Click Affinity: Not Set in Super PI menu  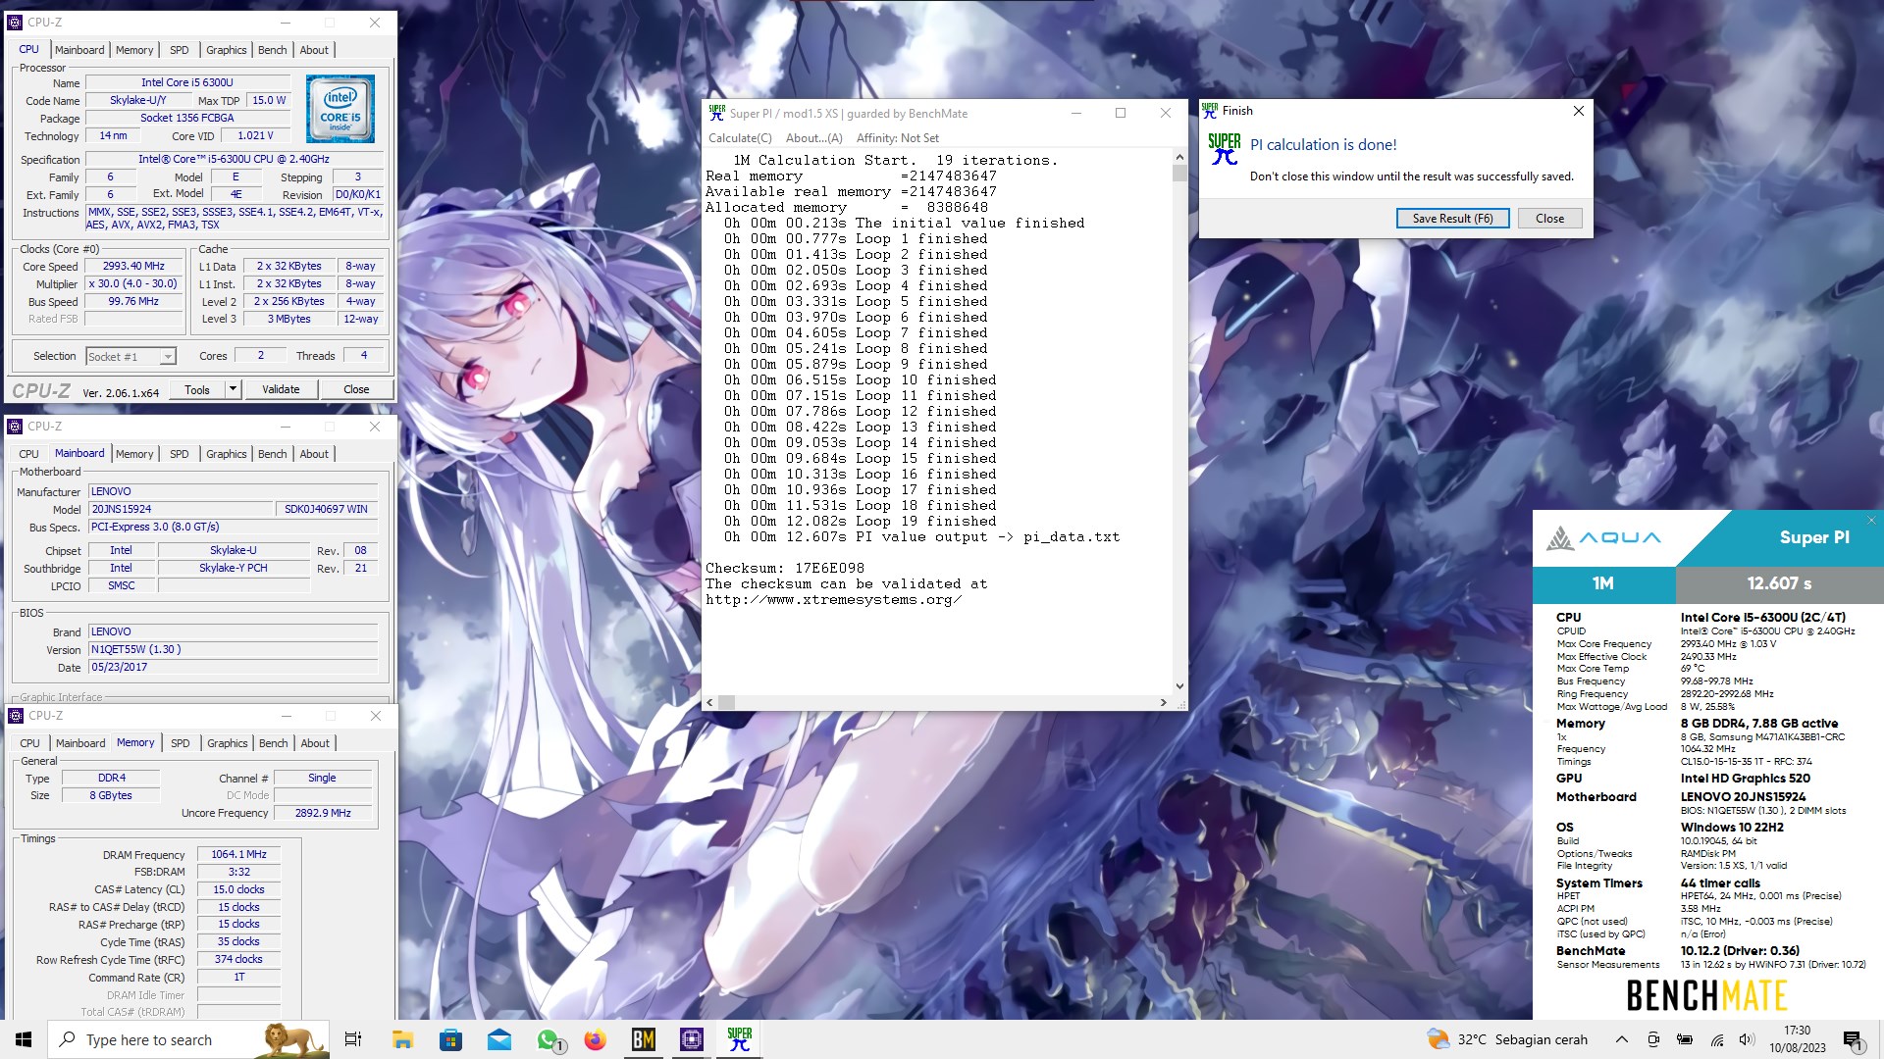pos(897,138)
